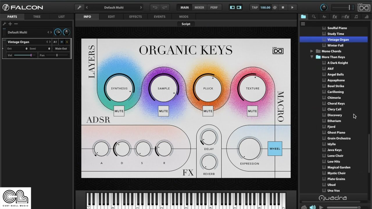Open the search tab in the browser
The image size is (372, 209).
(314, 17)
